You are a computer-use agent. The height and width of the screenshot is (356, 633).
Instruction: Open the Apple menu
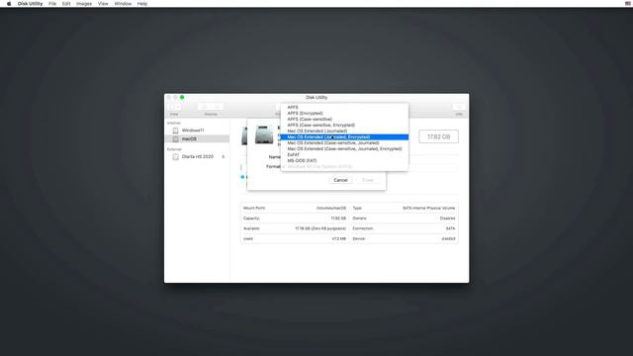pos(9,4)
